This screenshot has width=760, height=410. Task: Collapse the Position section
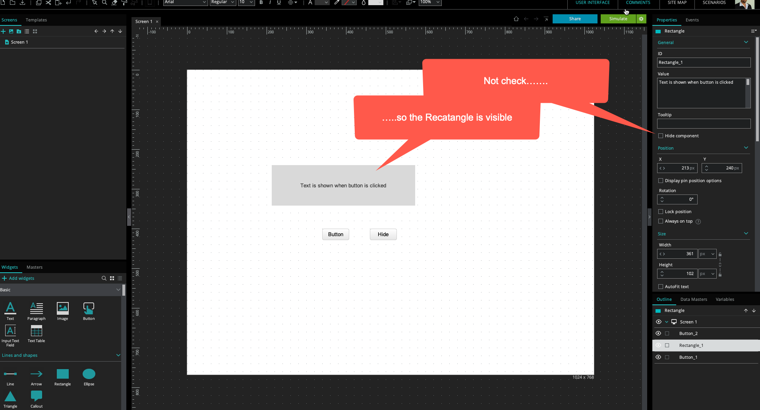click(x=746, y=148)
